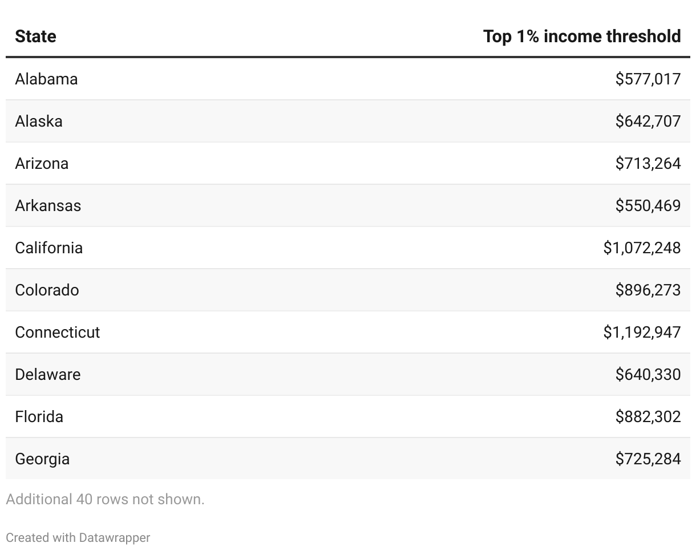The image size is (696, 551).
Task: Click the Delaware state cell
Action: [48, 374]
